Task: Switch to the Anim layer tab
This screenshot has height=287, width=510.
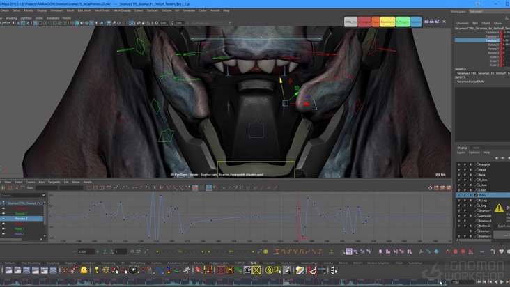Action: coord(477,148)
